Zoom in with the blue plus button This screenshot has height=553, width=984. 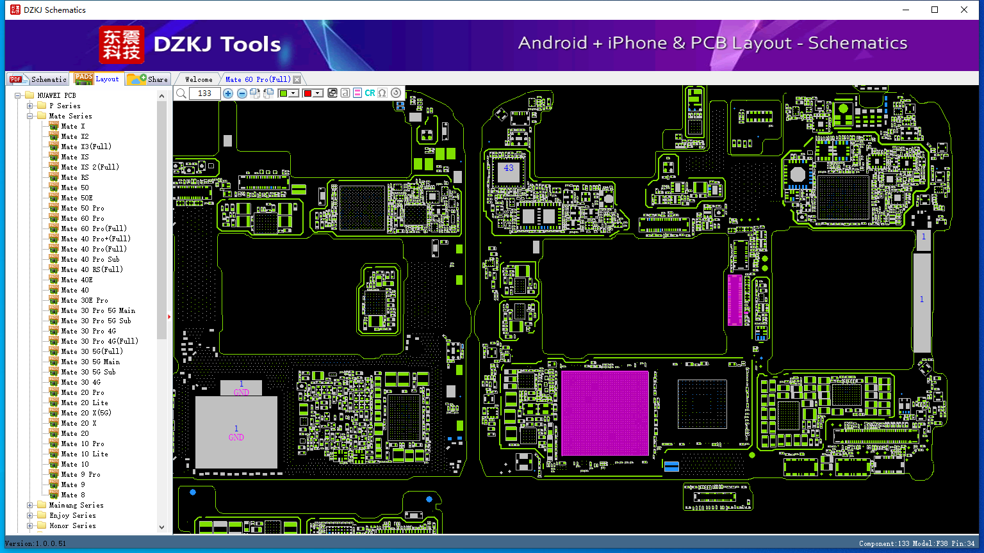[x=228, y=93]
